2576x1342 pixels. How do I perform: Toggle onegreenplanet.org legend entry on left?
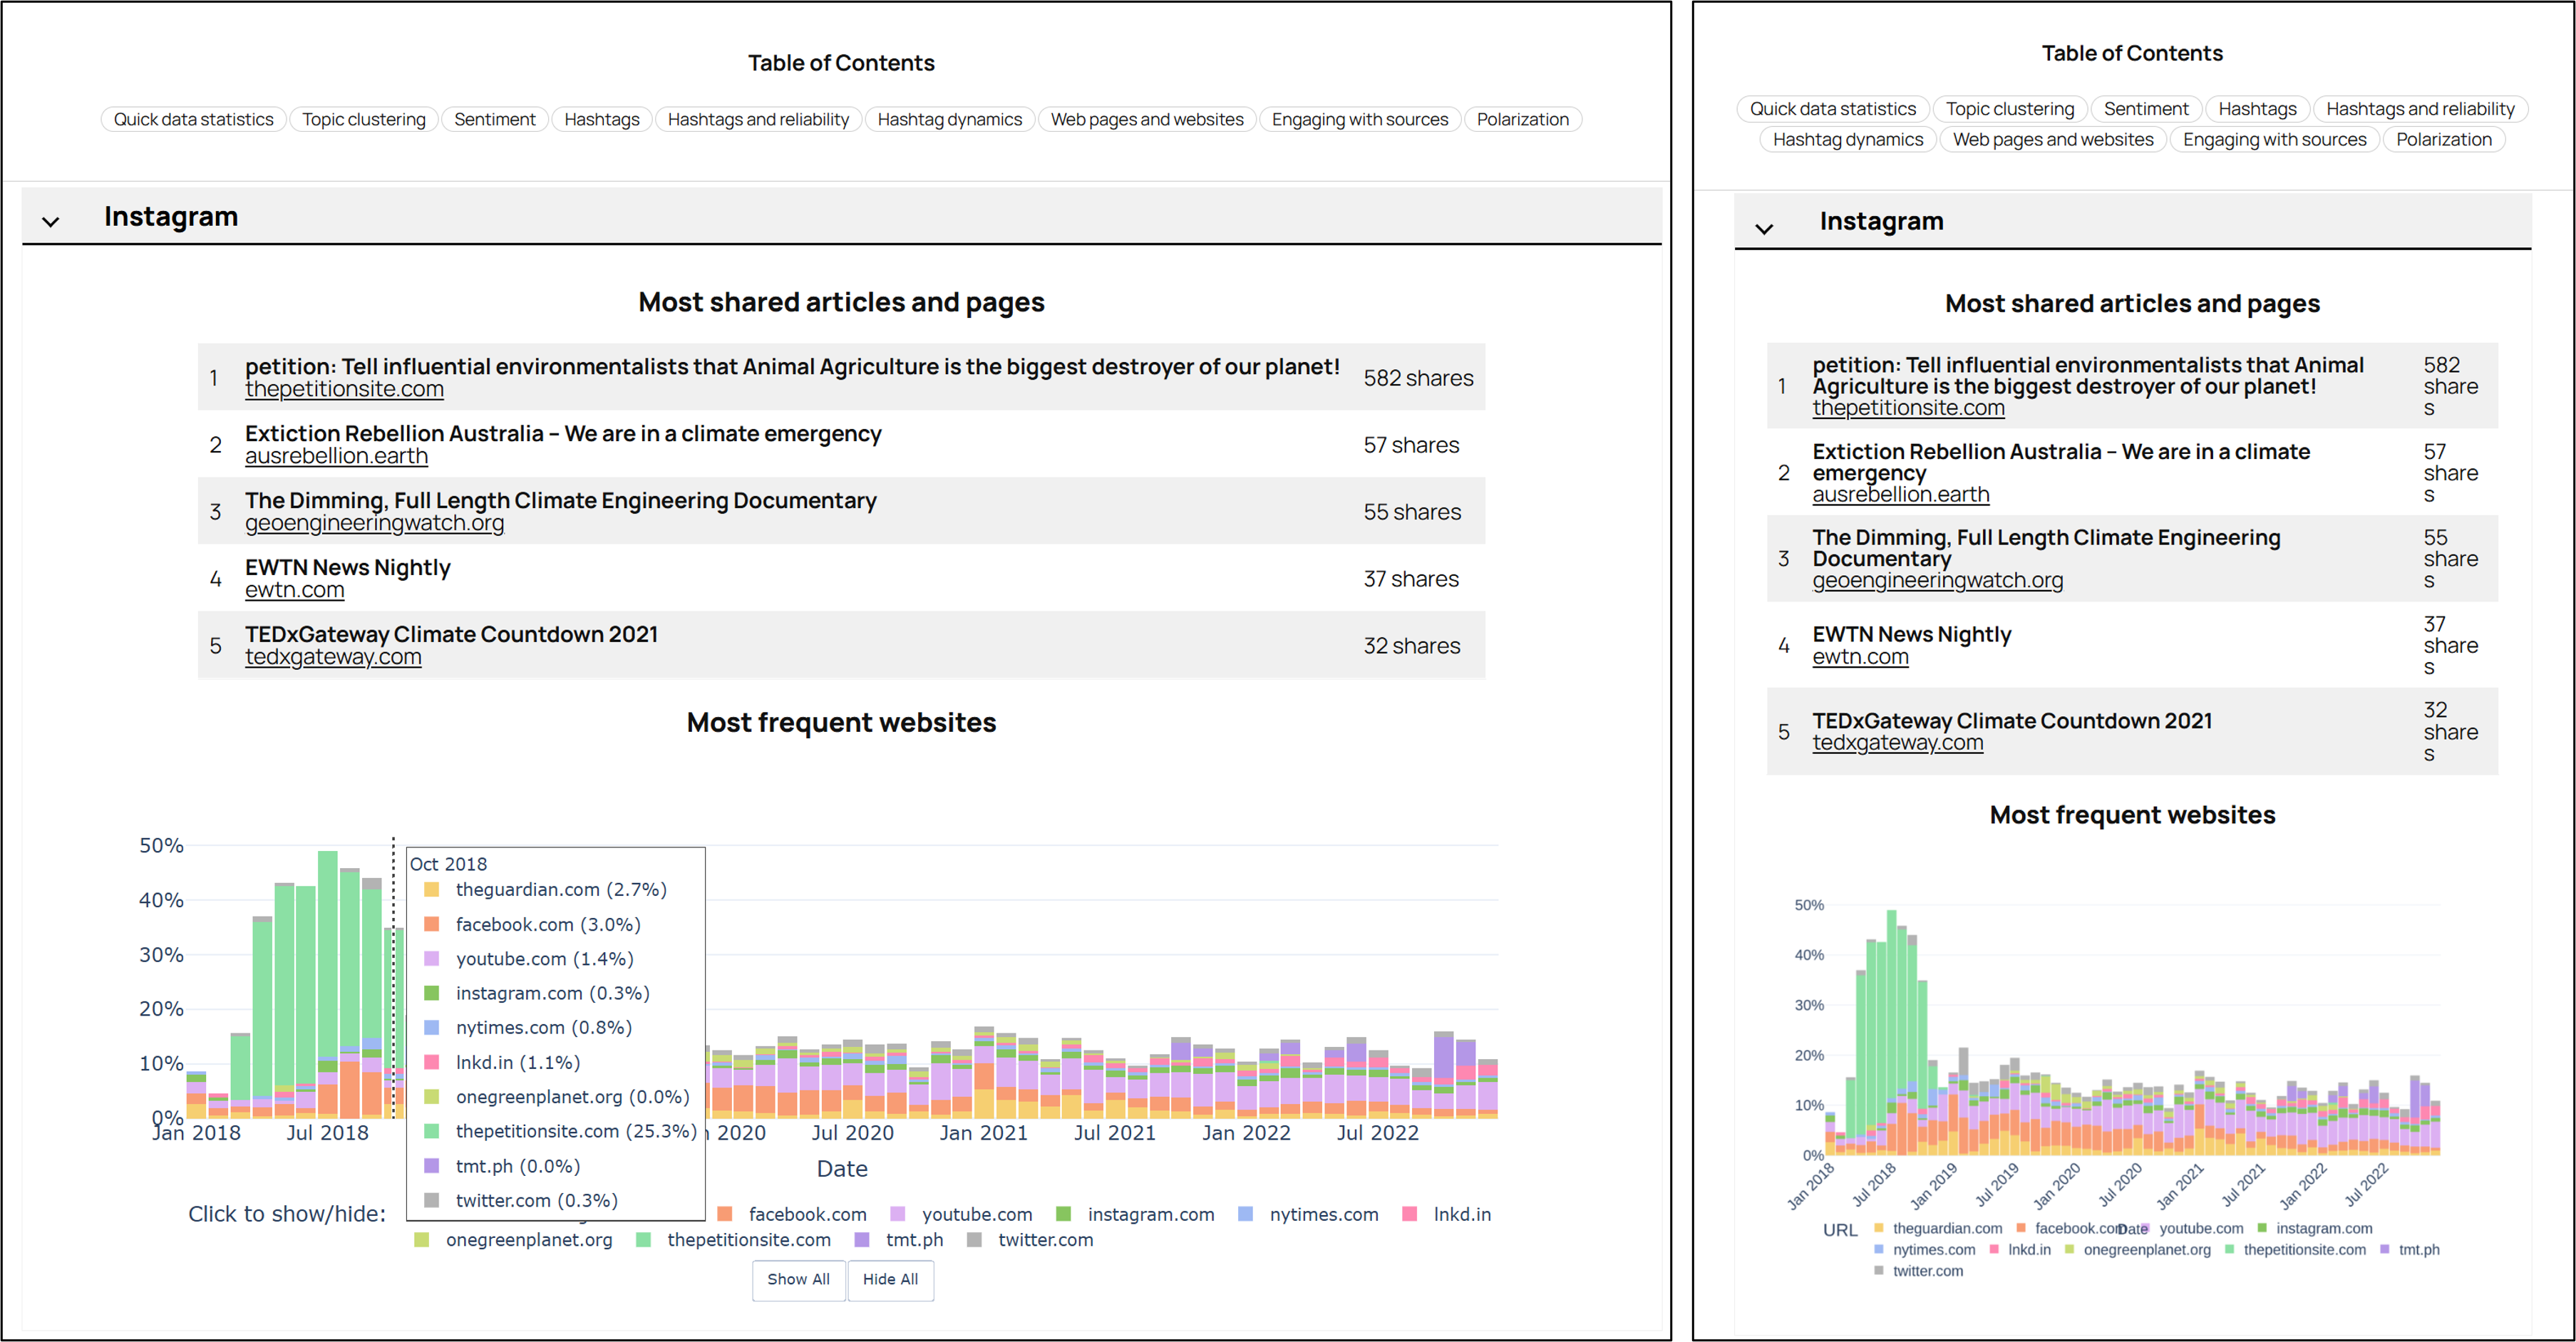pos(528,1240)
